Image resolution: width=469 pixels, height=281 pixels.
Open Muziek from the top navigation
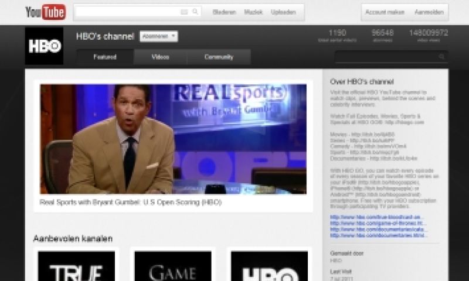point(253,12)
